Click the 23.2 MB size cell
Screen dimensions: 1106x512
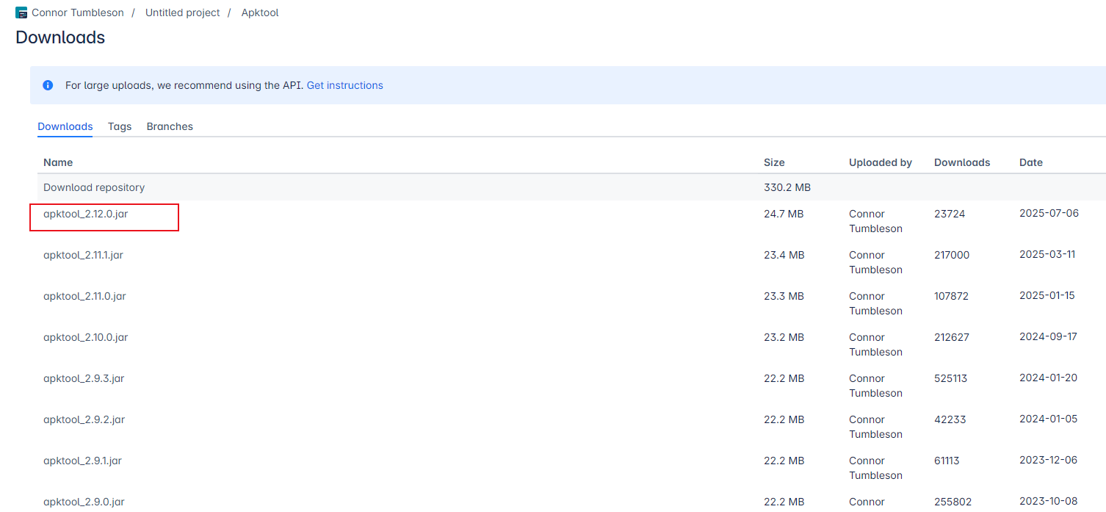784,337
